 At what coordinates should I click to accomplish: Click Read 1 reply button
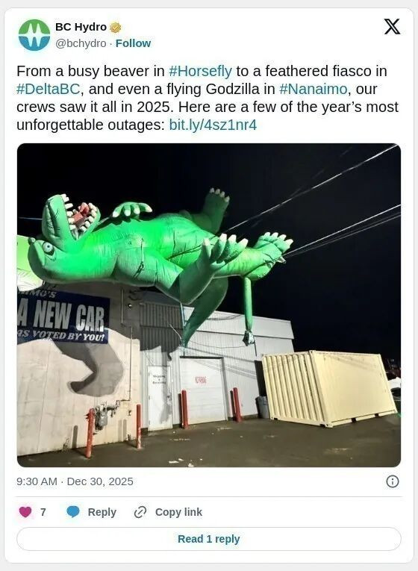click(x=209, y=539)
